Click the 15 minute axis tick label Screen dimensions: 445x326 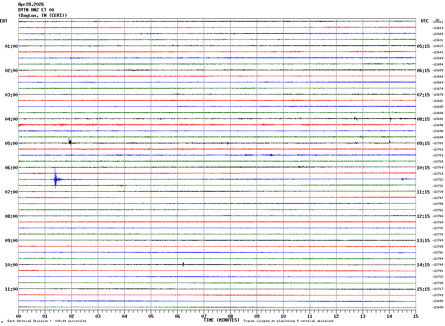(416, 316)
